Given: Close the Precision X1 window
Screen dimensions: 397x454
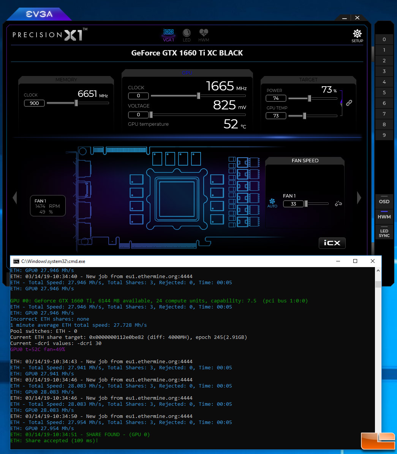Looking at the screenshot, I should pyautogui.click(x=357, y=18).
